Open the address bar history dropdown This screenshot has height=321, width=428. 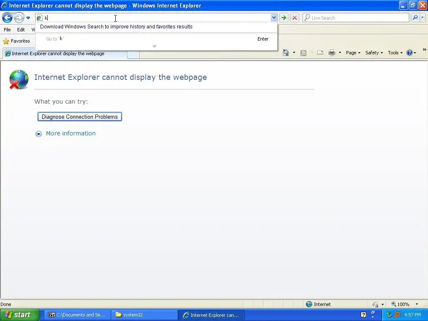click(x=273, y=18)
